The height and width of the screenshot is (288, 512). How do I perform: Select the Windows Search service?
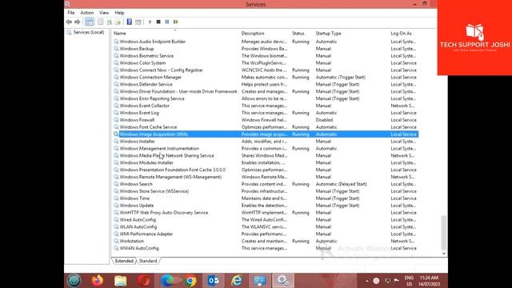tap(136, 184)
